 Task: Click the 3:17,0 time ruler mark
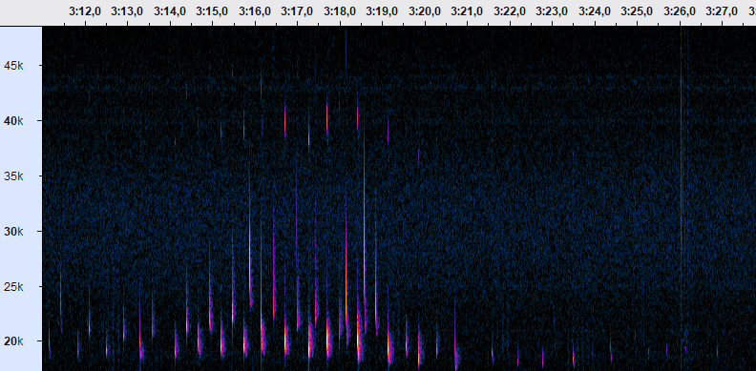[297, 11]
